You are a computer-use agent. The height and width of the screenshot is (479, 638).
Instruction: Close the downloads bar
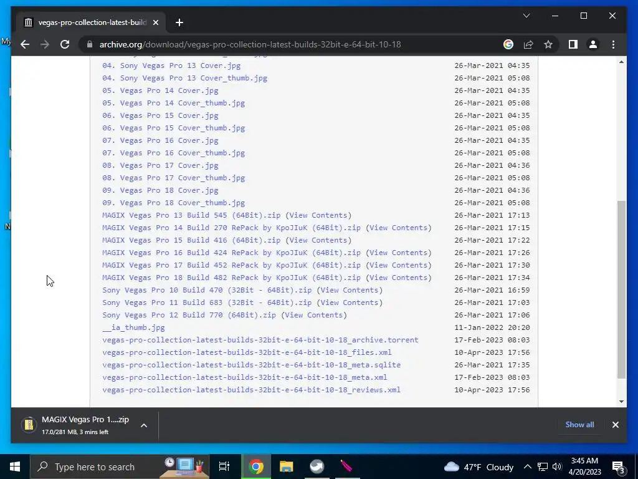coord(615,424)
